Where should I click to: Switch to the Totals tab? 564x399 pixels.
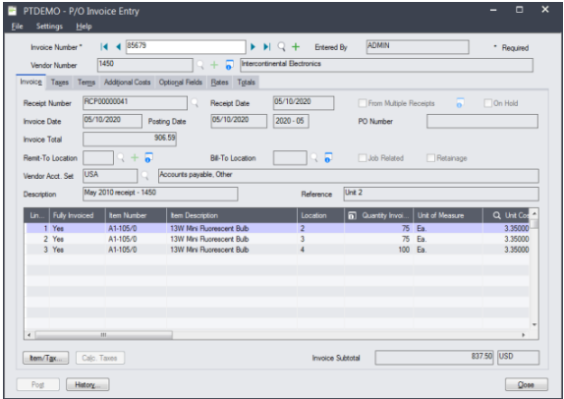coord(246,82)
